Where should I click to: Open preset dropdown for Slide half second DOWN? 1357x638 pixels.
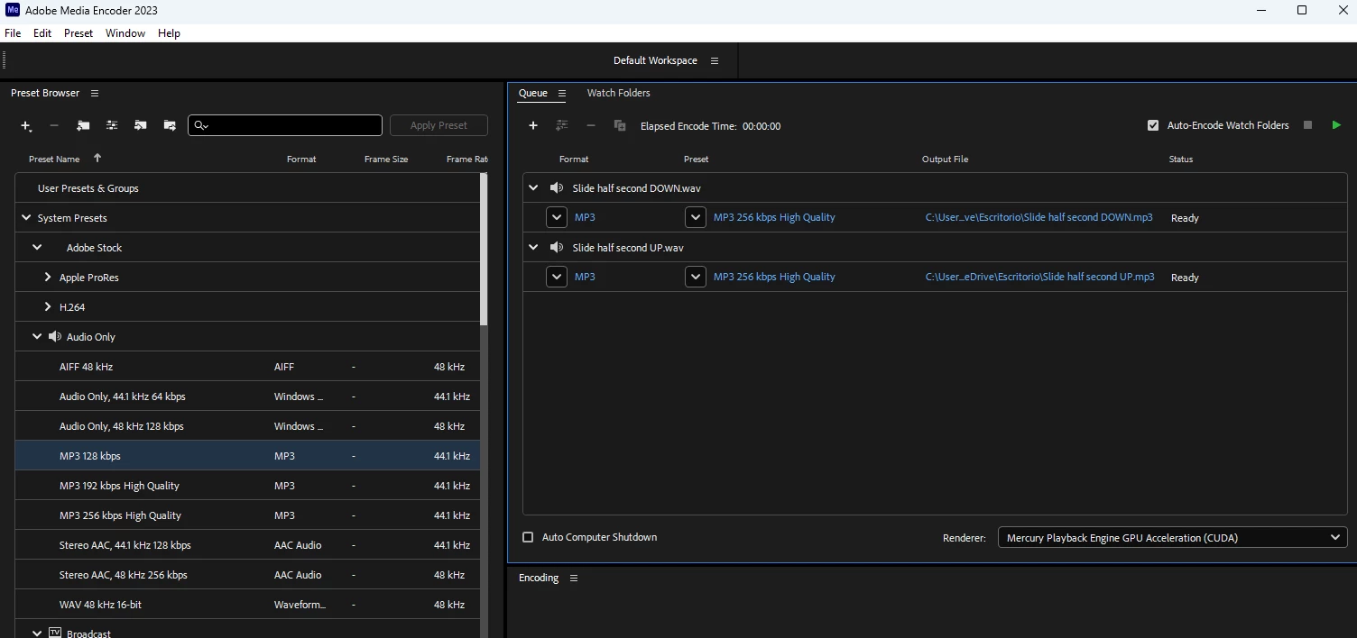(696, 217)
